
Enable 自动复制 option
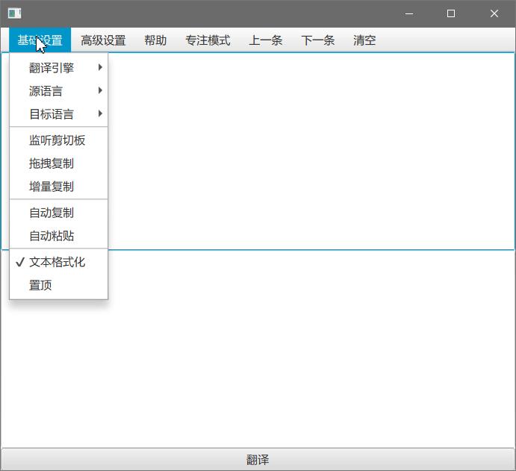(58, 213)
